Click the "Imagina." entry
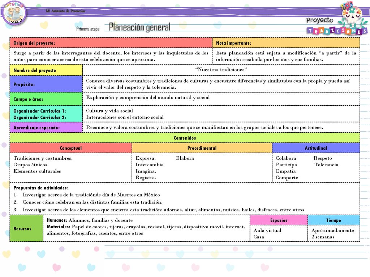Viewport: 370px width, 277px height. 146,171
